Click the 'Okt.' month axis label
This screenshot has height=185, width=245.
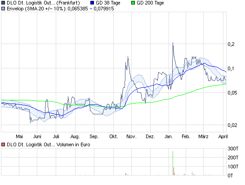pyautogui.click(x=114, y=136)
